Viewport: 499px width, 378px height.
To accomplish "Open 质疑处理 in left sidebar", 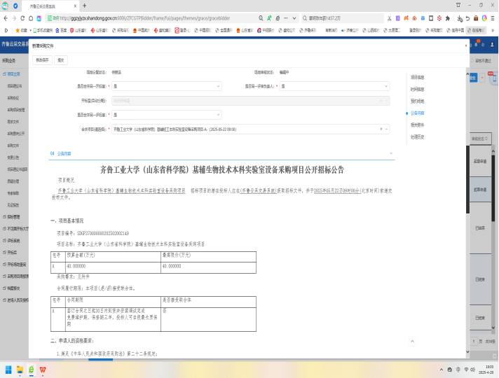I will click(x=13, y=181).
